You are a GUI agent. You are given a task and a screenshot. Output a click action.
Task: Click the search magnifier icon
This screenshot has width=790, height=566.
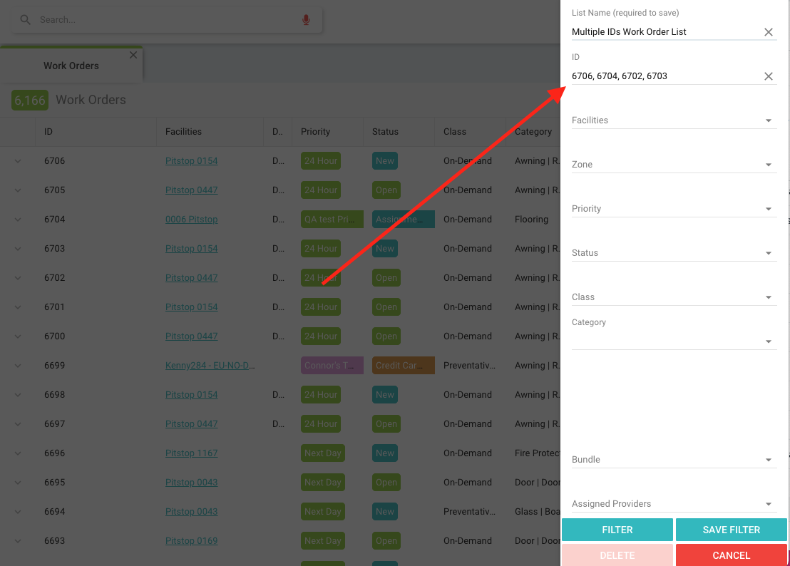tap(26, 20)
